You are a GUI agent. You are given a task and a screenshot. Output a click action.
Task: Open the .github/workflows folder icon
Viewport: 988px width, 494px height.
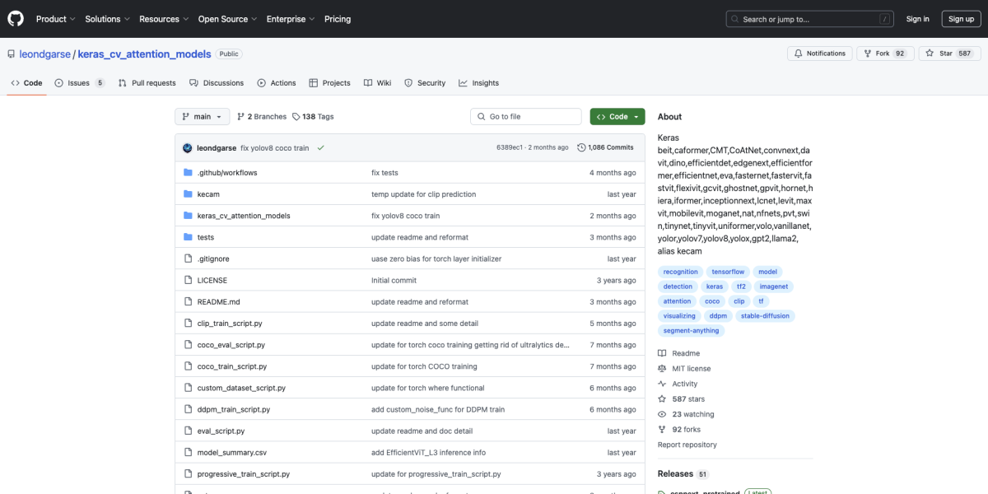(x=188, y=173)
